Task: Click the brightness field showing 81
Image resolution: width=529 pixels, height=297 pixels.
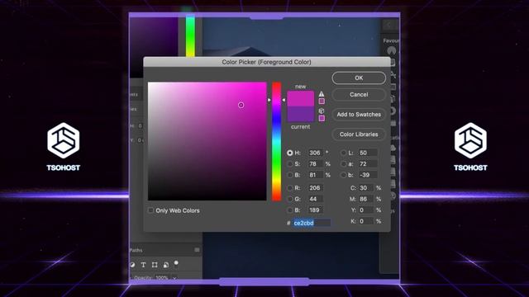Action: (x=316, y=175)
